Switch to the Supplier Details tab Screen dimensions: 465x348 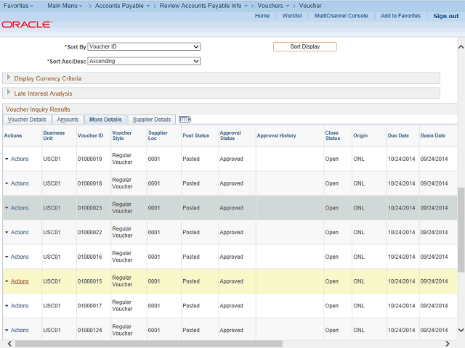click(151, 120)
